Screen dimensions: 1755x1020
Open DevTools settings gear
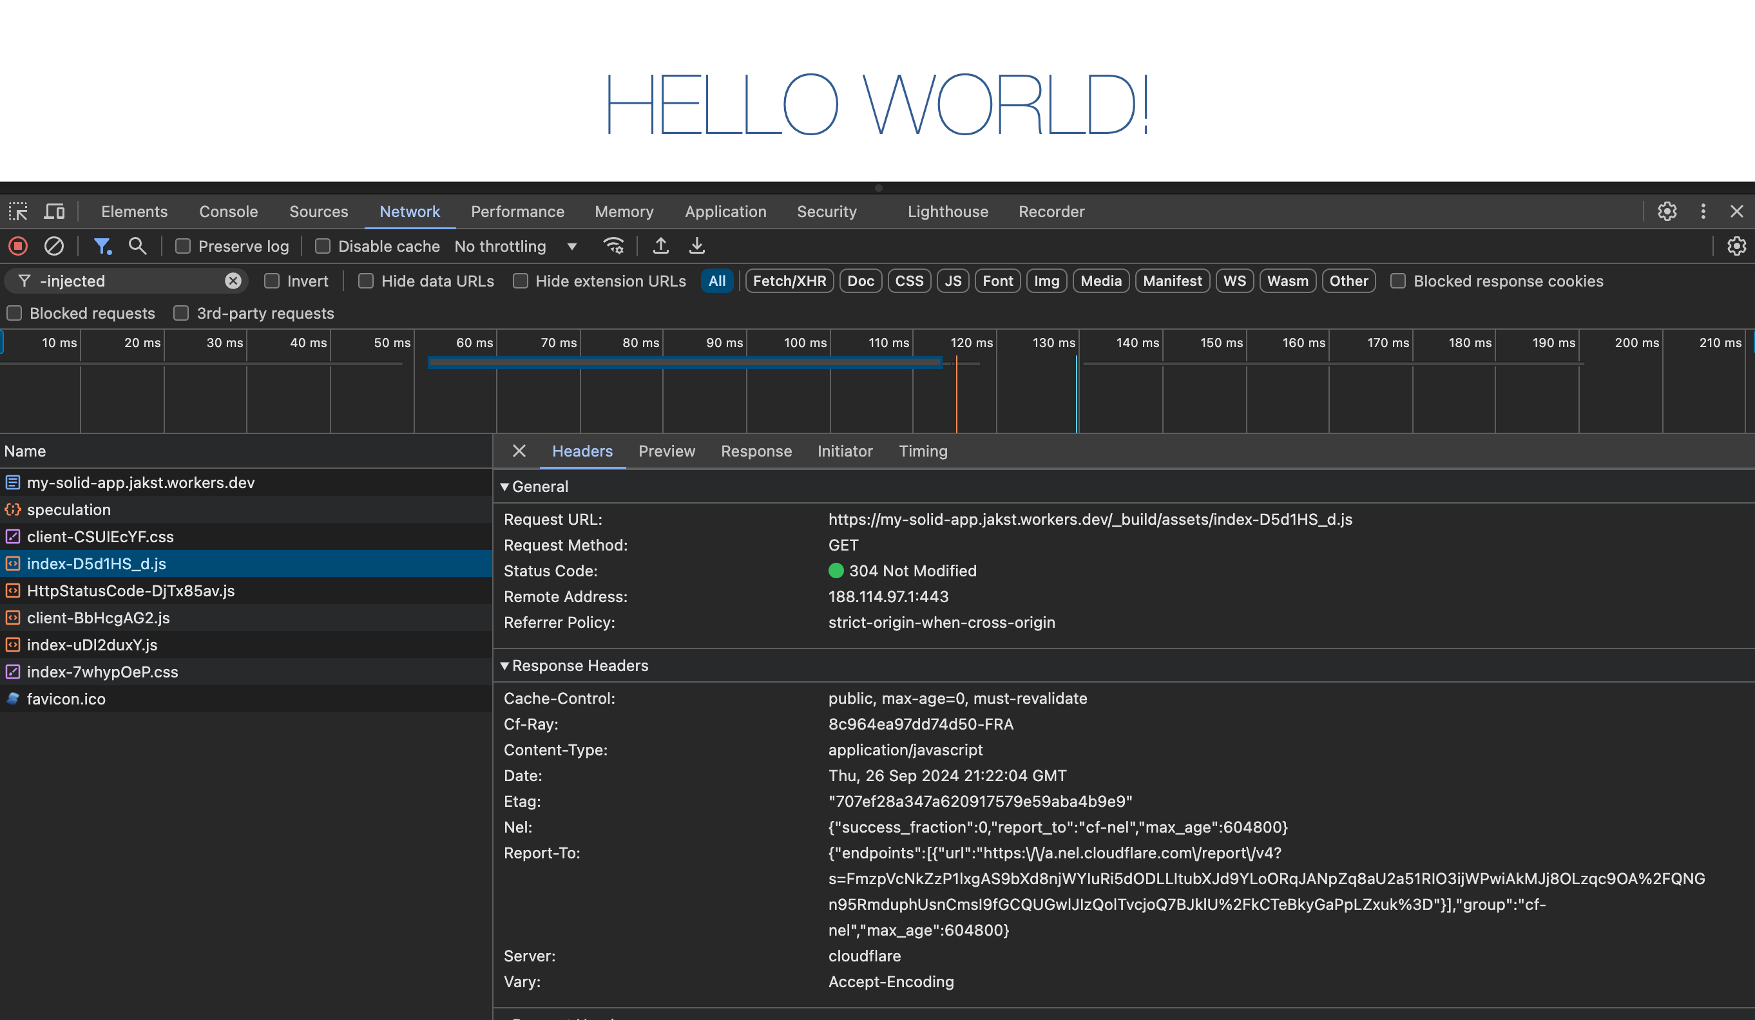(x=1667, y=211)
